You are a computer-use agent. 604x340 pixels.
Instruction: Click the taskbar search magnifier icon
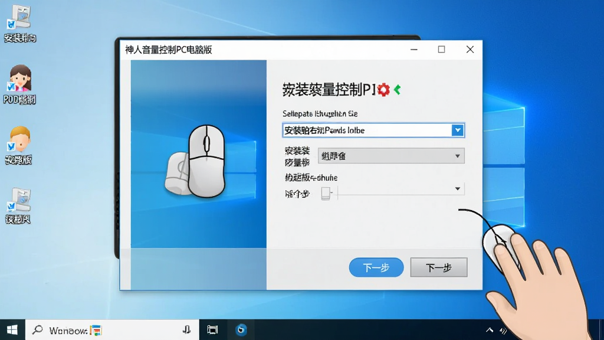(37, 330)
